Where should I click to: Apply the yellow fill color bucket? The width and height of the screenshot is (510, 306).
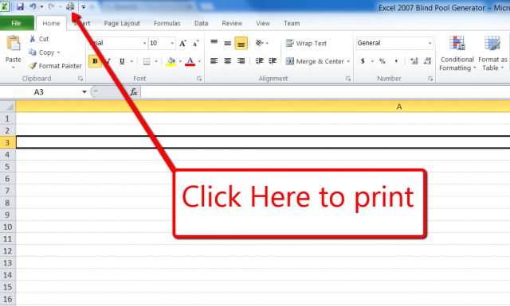click(x=171, y=61)
